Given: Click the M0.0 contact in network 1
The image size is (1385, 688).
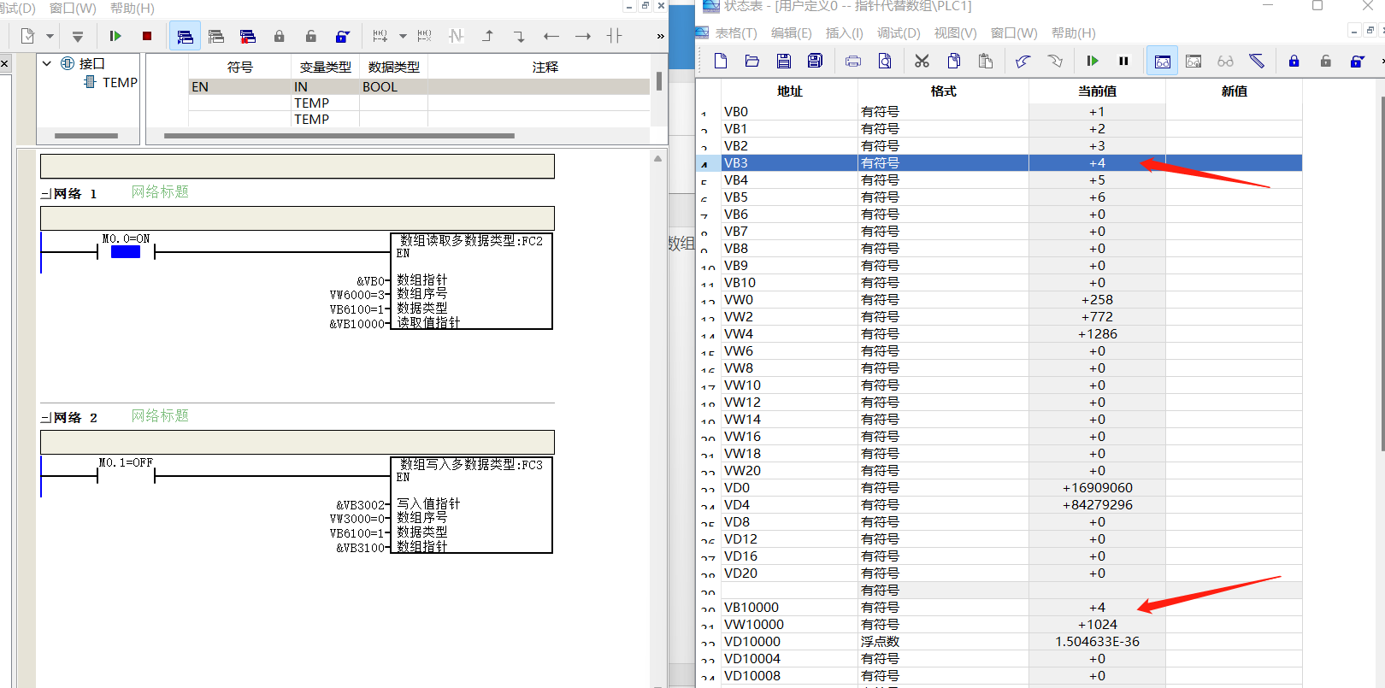Looking at the screenshot, I should pos(126,250).
